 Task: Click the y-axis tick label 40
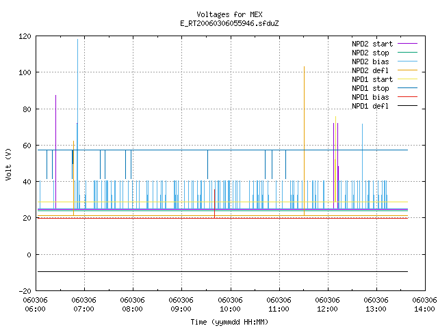pyautogui.click(x=27, y=182)
